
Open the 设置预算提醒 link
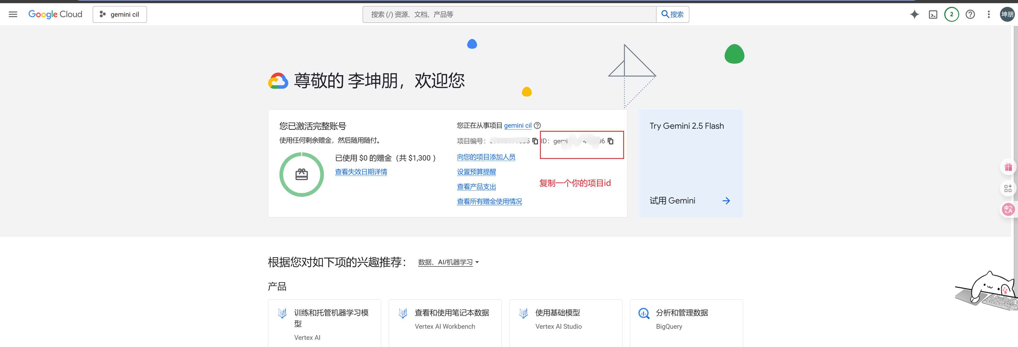(476, 172)
